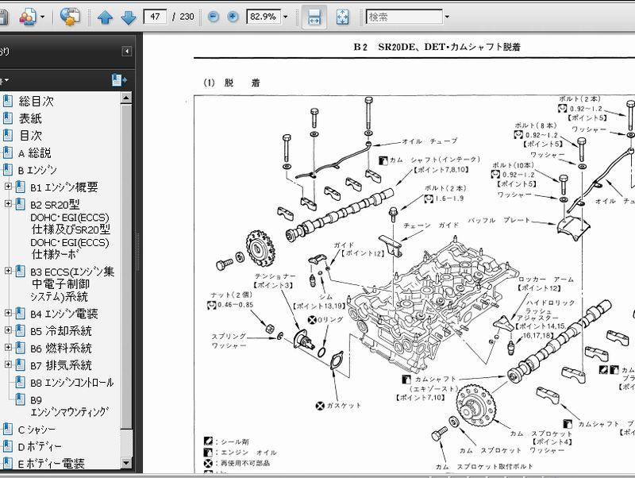Jump to B6 燃料系統 bookmark
The height and width of the screenshot is (478, 635).
click(x=61, y=348)
